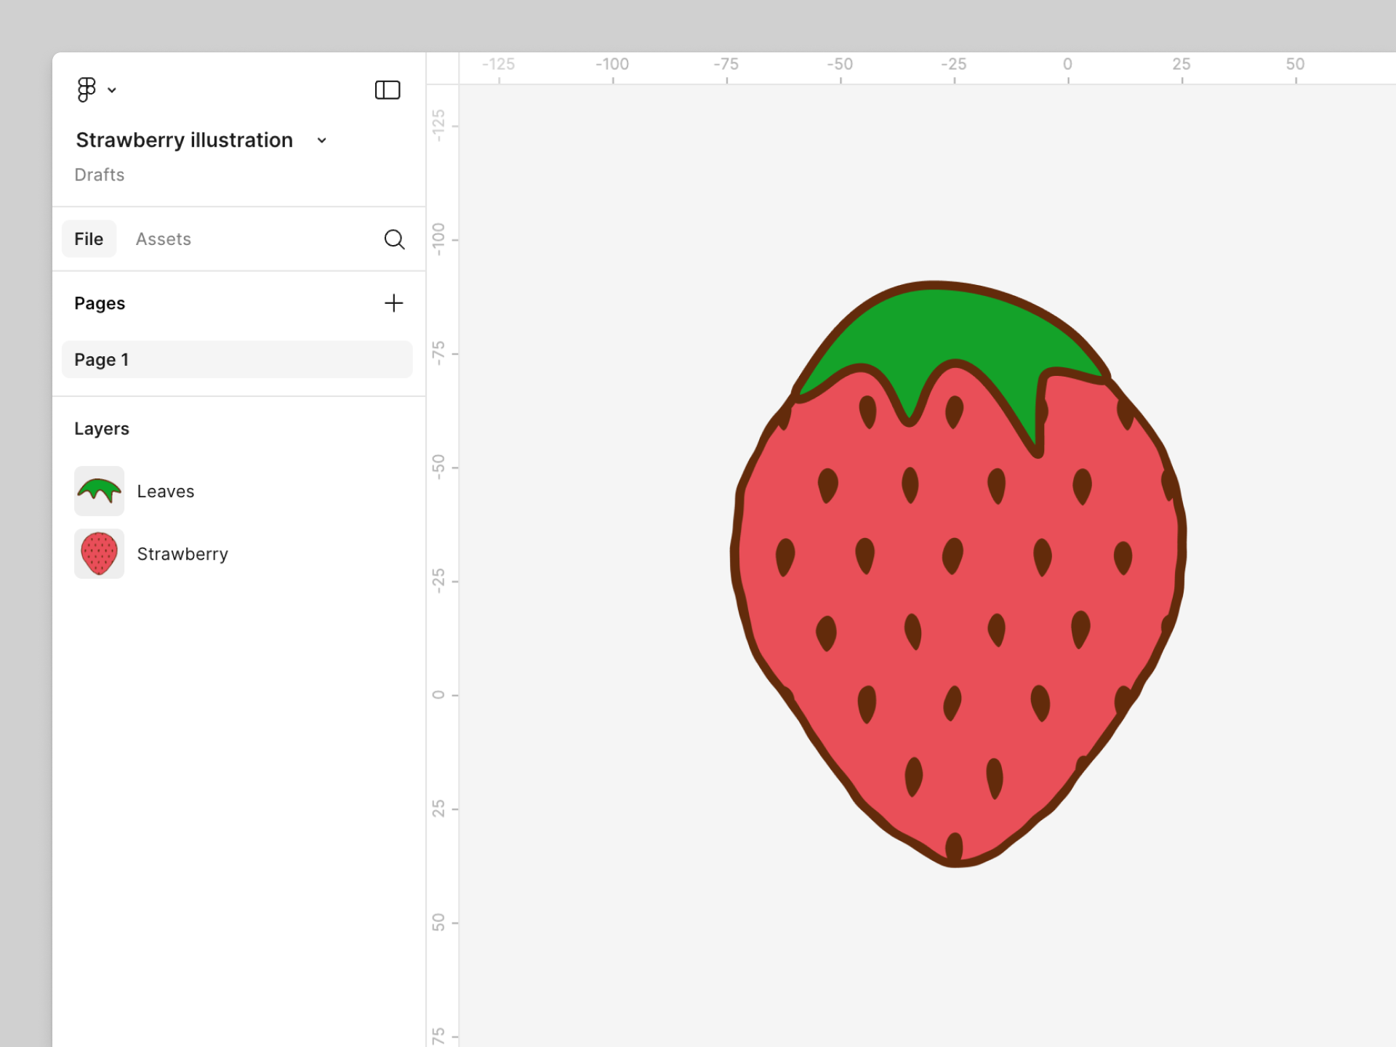Viewport: 1396px width, 1047px height.
Task: Click the Strawberry layer thumbnail
Action: tap(100, 553)
